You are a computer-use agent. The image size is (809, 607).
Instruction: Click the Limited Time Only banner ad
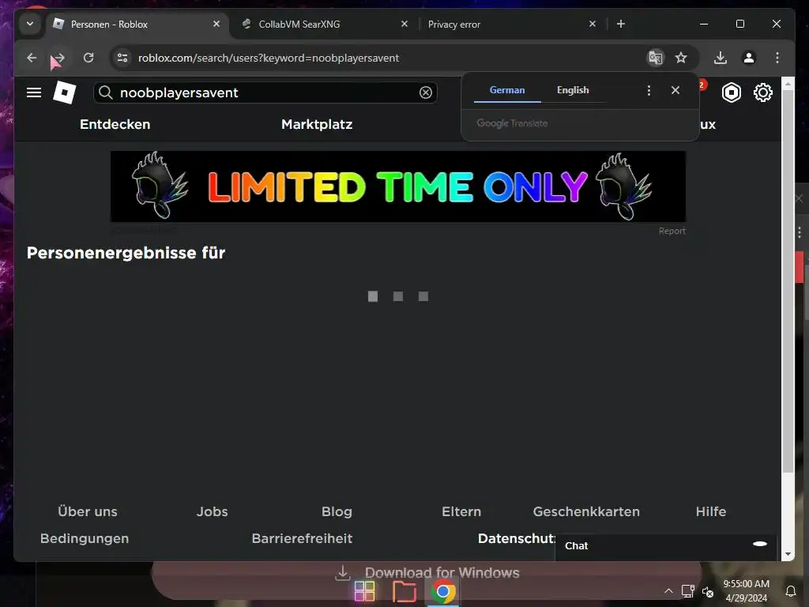398,187
